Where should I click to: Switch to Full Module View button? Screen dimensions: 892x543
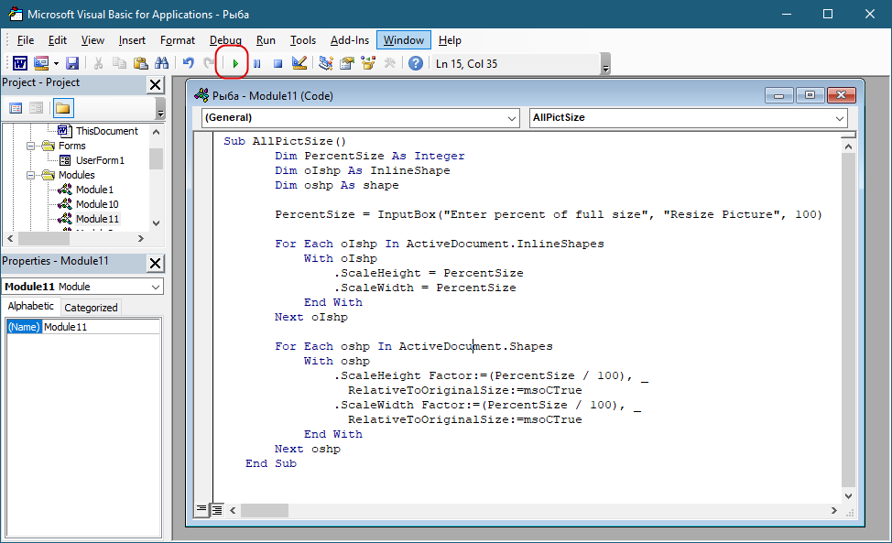click(217, 510)
